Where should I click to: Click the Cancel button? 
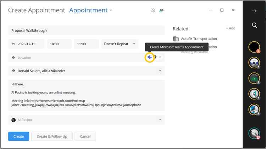click(x=85, y=136)
